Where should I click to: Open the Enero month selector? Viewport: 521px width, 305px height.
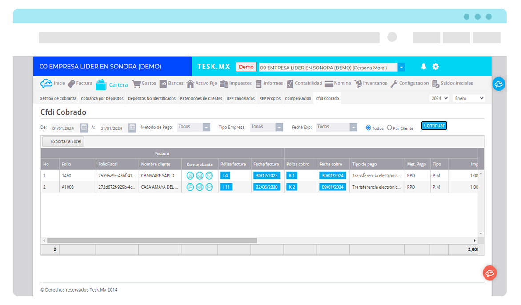(469, 98)
